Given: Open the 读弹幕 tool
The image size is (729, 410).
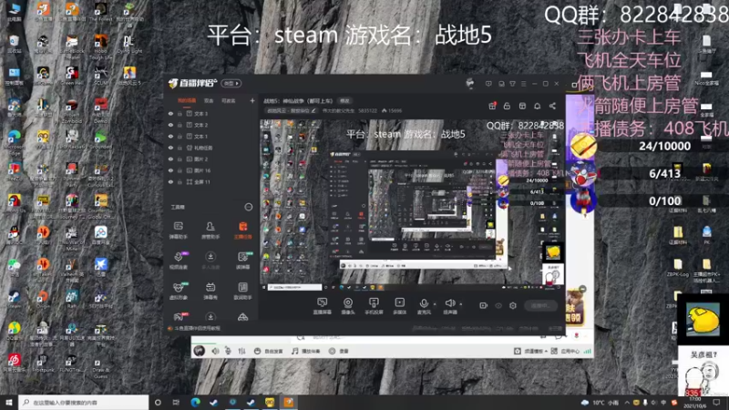Looking at the screenshot, I should click(x=242, y=261).
